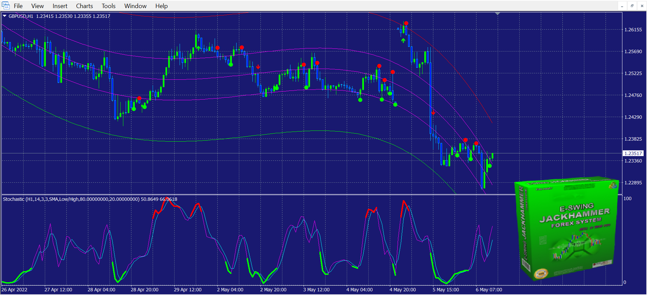
Task: Click the current price label 1.23517
Action: [633, 153]
